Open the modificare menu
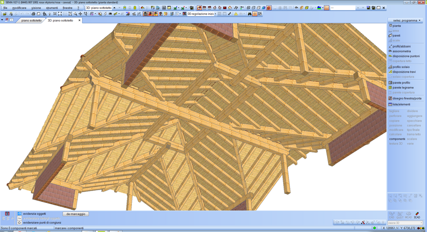The width and height of the screenshot is (427, 232). (x=19, y=8)
